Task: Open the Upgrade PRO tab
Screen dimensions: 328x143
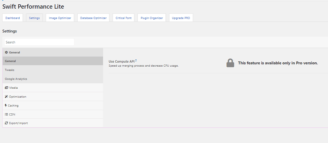Action: 181,18
